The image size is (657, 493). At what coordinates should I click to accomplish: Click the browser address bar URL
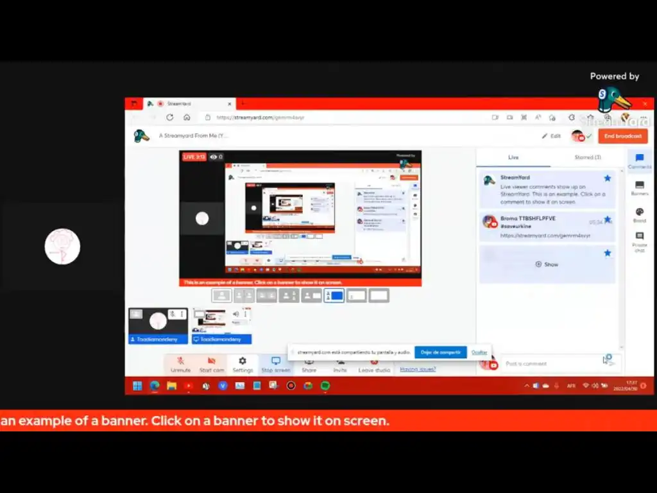[x=260, y=117]
